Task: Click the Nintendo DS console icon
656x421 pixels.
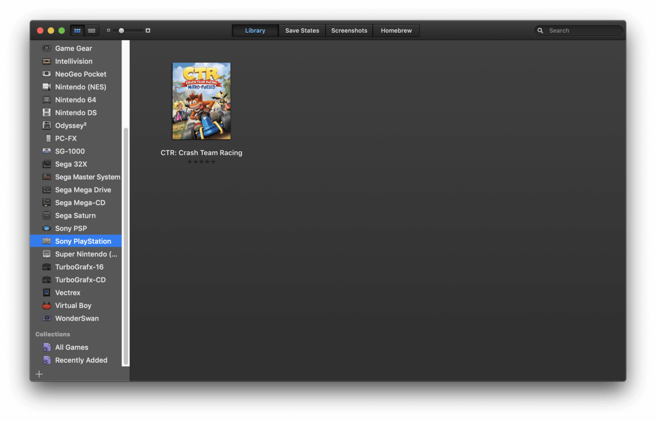Action: coord(47,113)
